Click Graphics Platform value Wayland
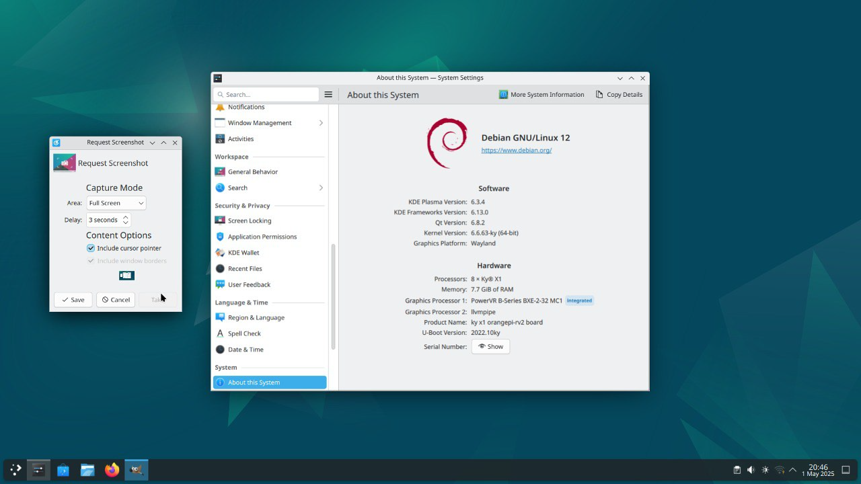 [x=483, y=243]
